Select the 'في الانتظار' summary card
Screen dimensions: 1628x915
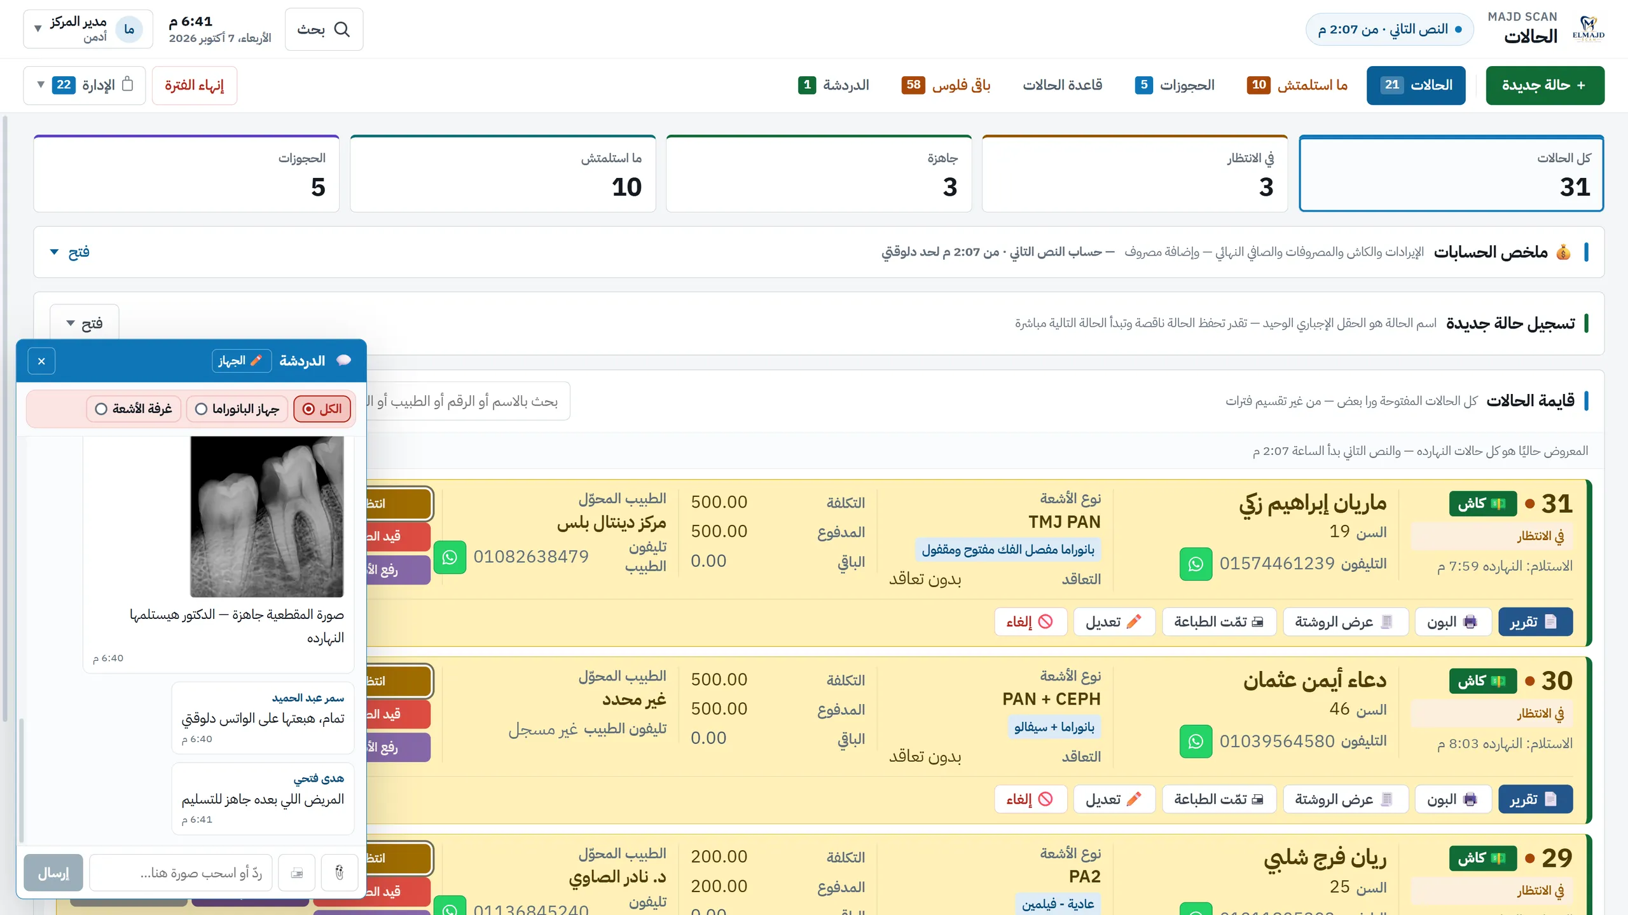click(x=1135, y=173)
